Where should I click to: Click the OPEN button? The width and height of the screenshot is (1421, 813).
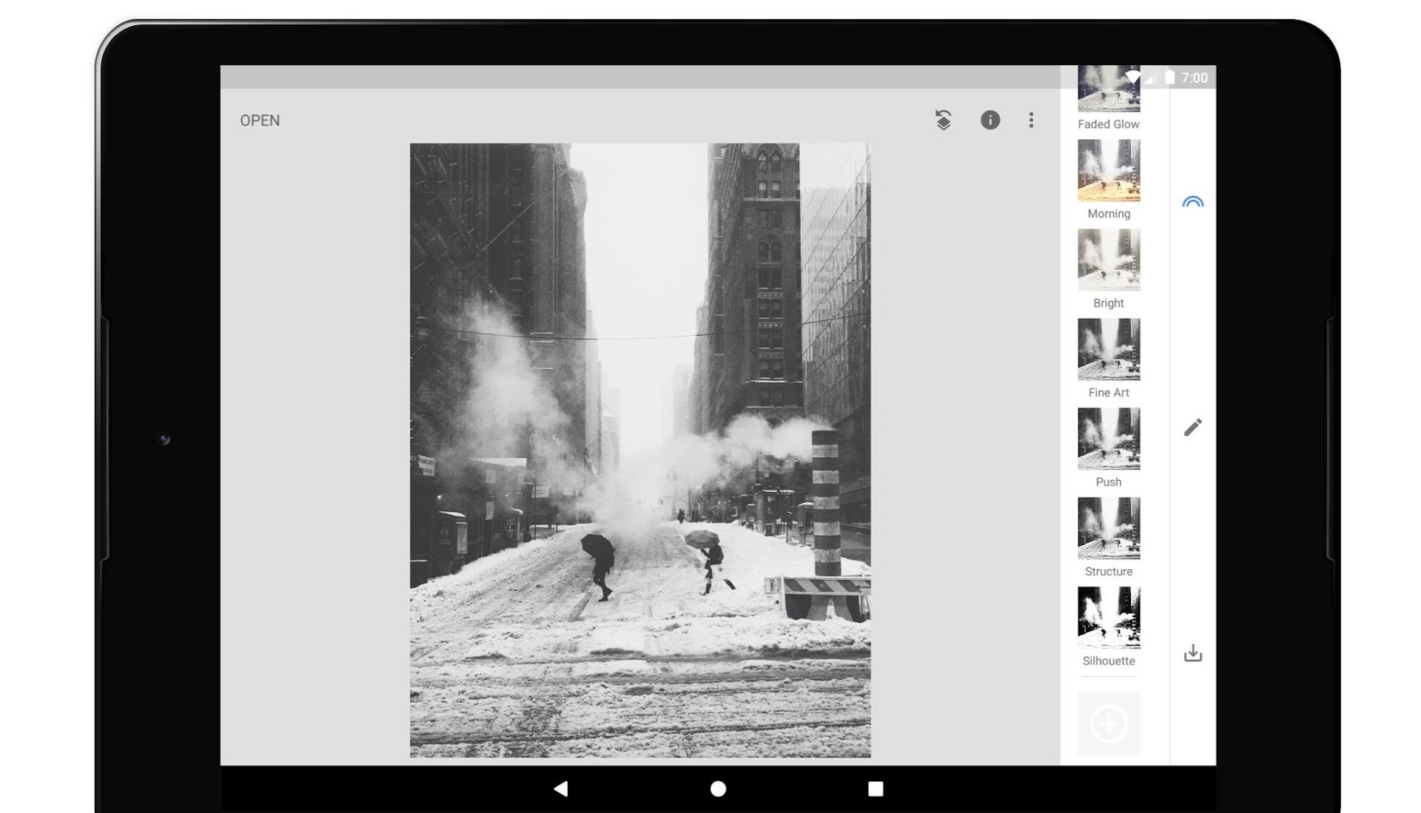(260, 121)
